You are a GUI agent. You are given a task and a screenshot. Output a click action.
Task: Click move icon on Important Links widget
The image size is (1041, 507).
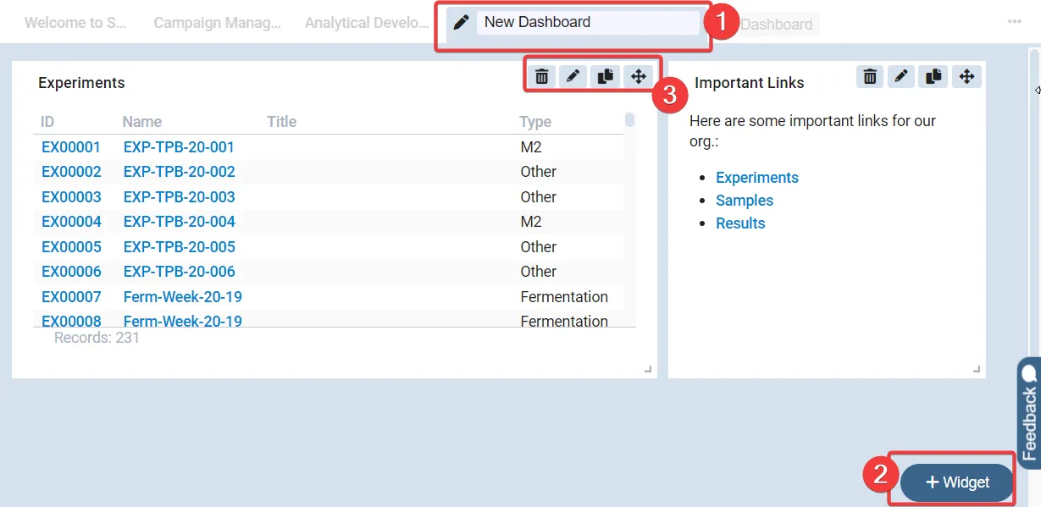click(x=966, y=77)
